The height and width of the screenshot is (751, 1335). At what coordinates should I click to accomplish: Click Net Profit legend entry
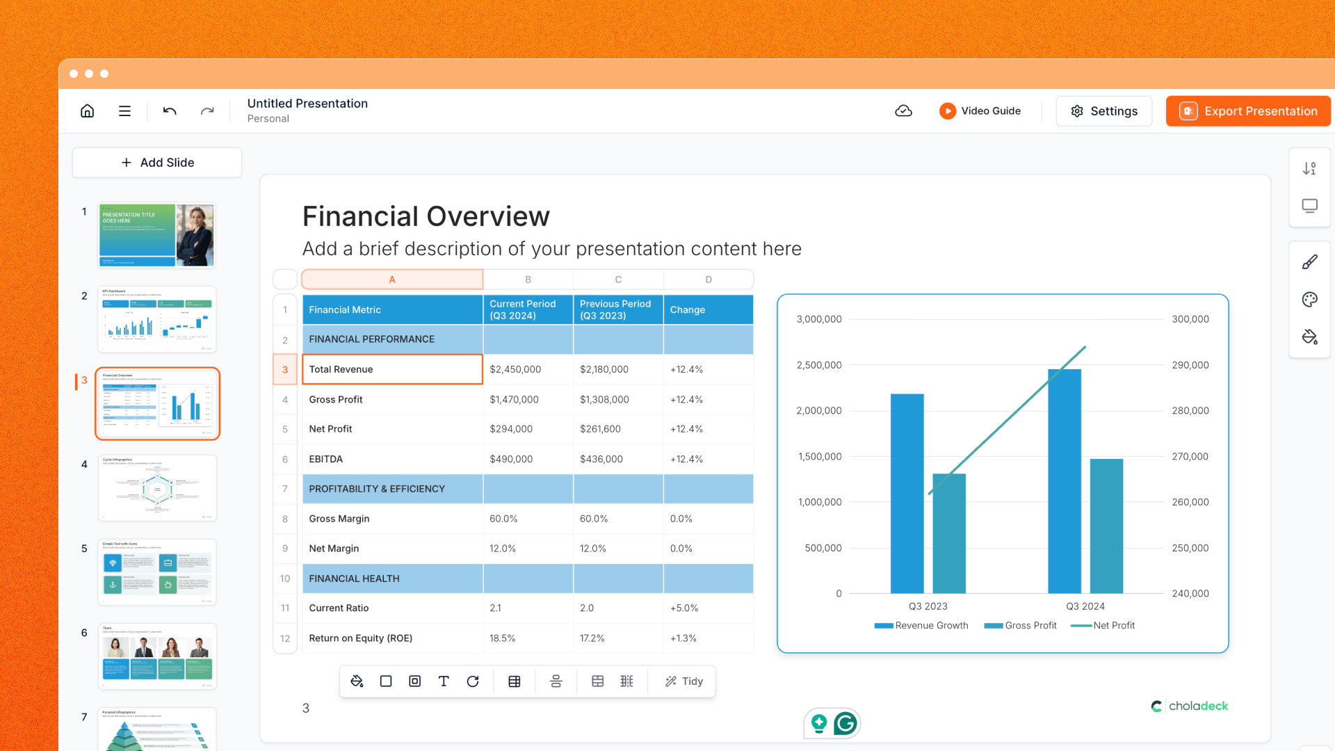(1103, 626)
